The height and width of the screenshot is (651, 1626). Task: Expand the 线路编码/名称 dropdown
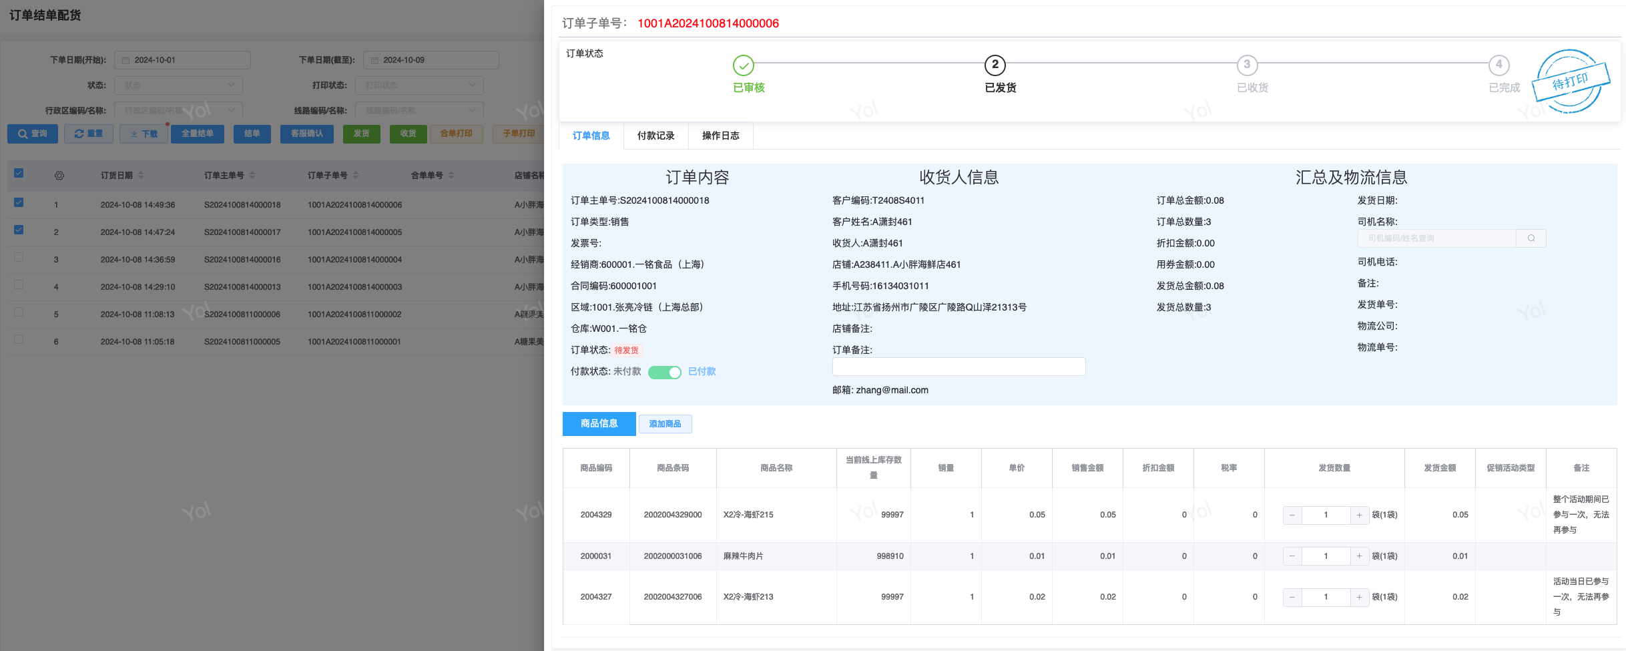pyautogui.click(x=419, y=111)
